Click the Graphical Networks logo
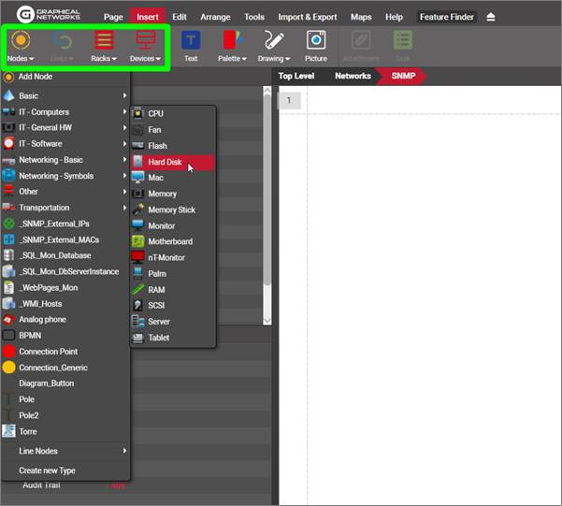The height and width of the screenshot is (506, 562). tap(49, 14)
